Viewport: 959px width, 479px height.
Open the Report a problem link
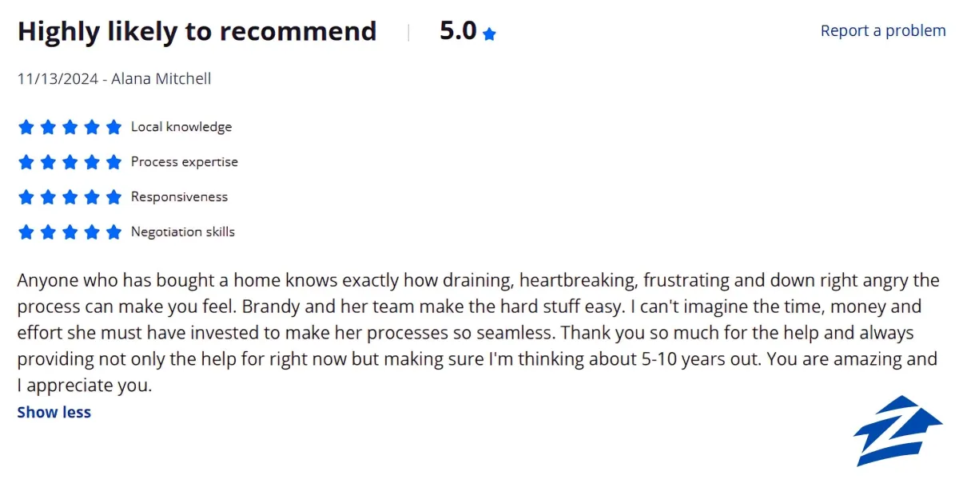(x=883, y=30)
